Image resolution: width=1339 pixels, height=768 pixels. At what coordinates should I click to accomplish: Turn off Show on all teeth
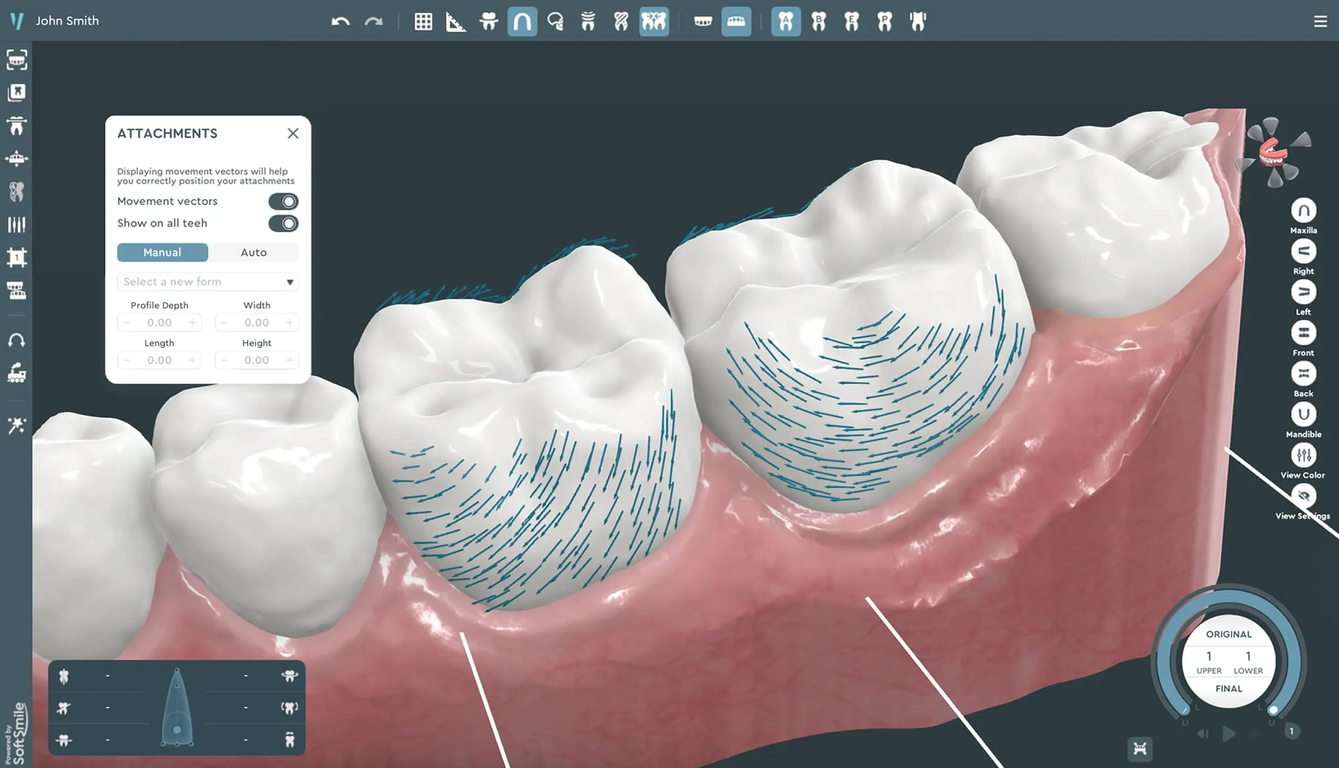(x=283, y=223)
